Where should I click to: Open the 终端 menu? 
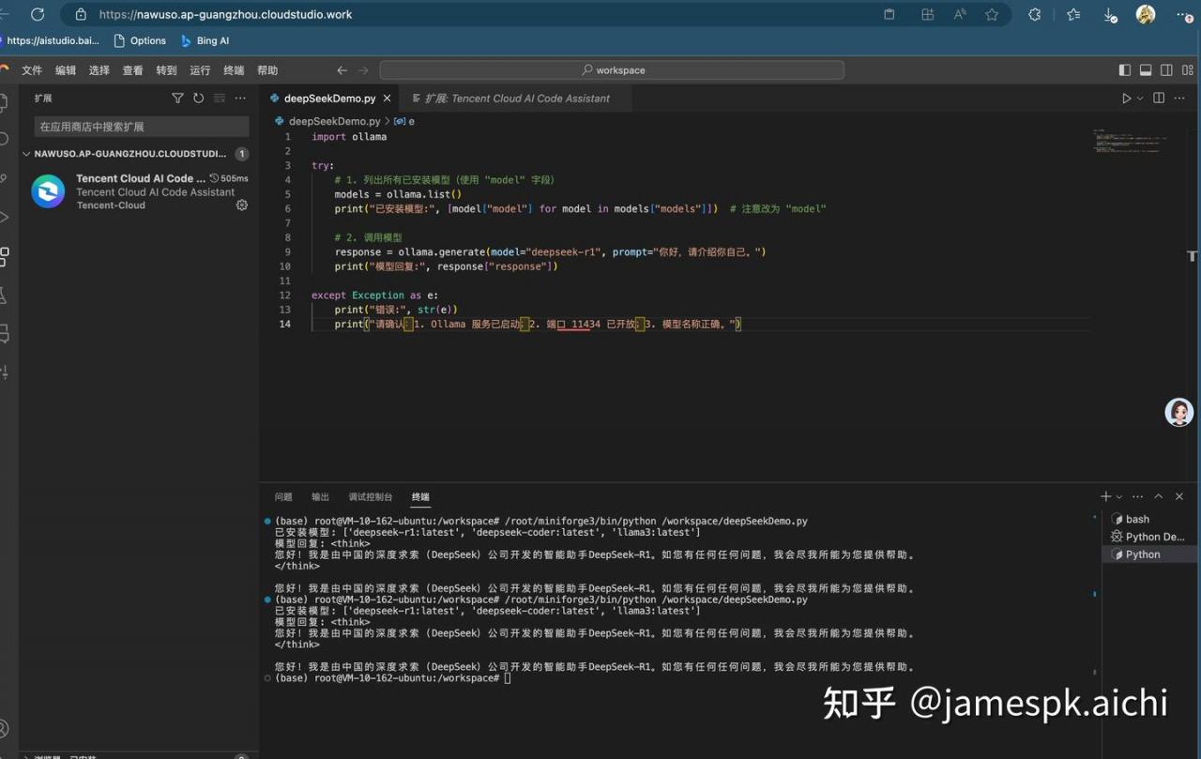click(234, 70)
